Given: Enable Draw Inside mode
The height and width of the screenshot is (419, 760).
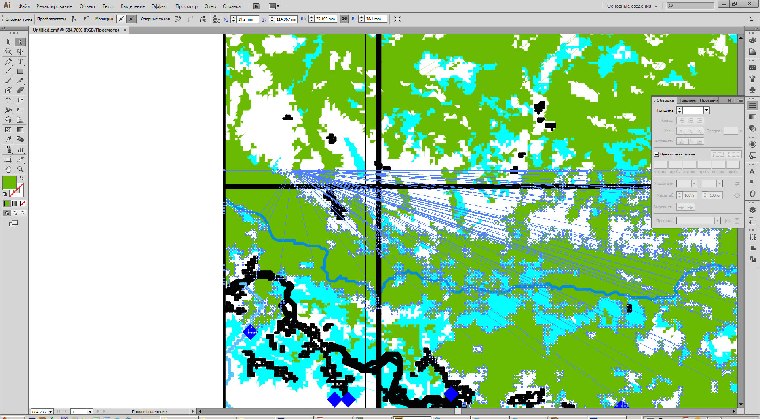Looking at the screenshot, I should tap(23, 213).
